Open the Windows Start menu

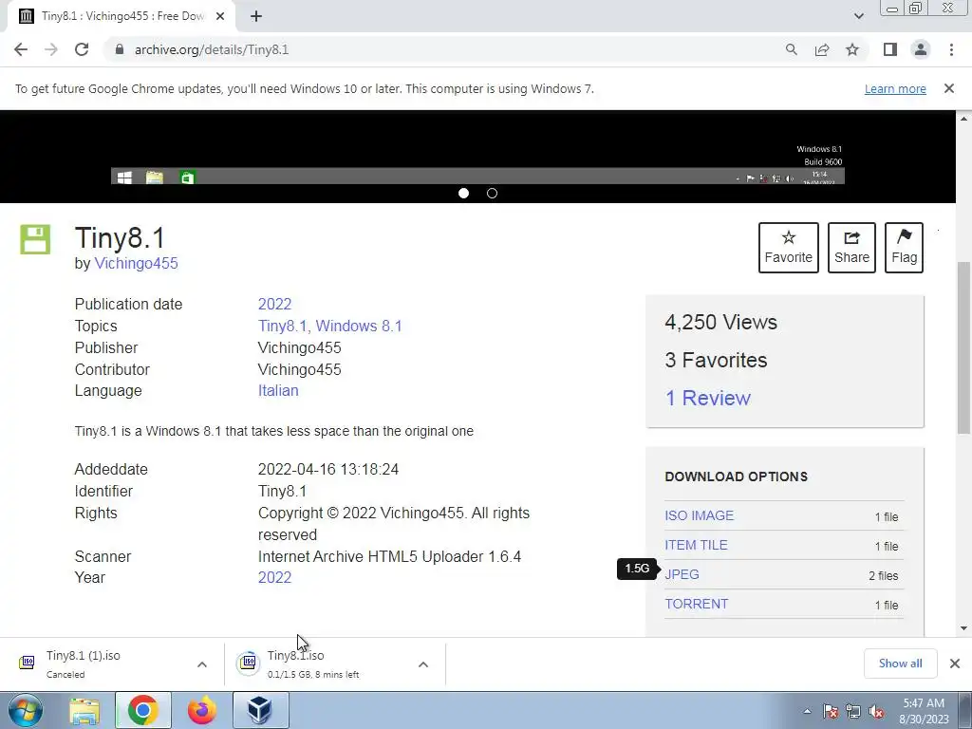click(25, 710)
